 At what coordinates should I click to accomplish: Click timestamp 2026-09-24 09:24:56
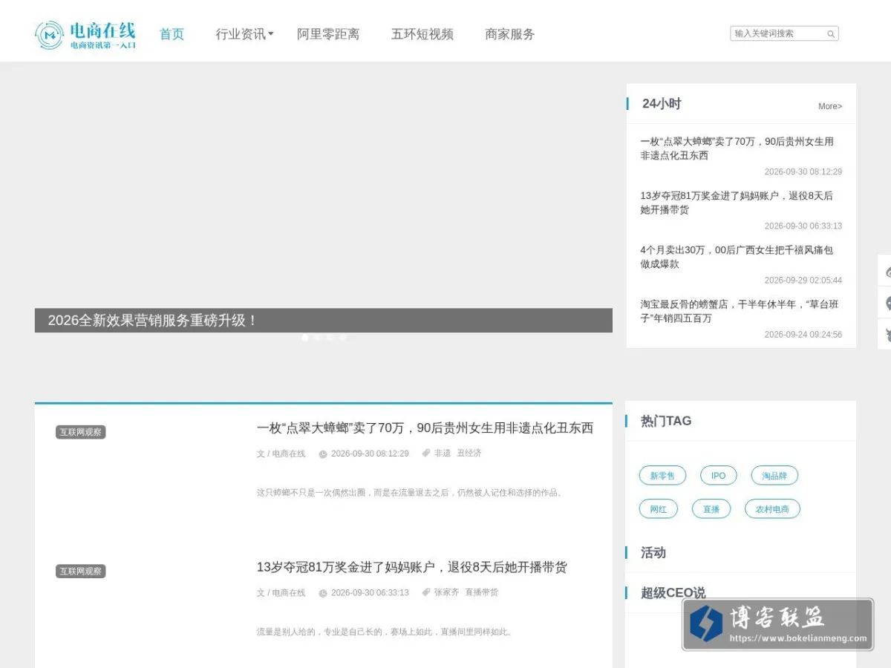point(803,335)
